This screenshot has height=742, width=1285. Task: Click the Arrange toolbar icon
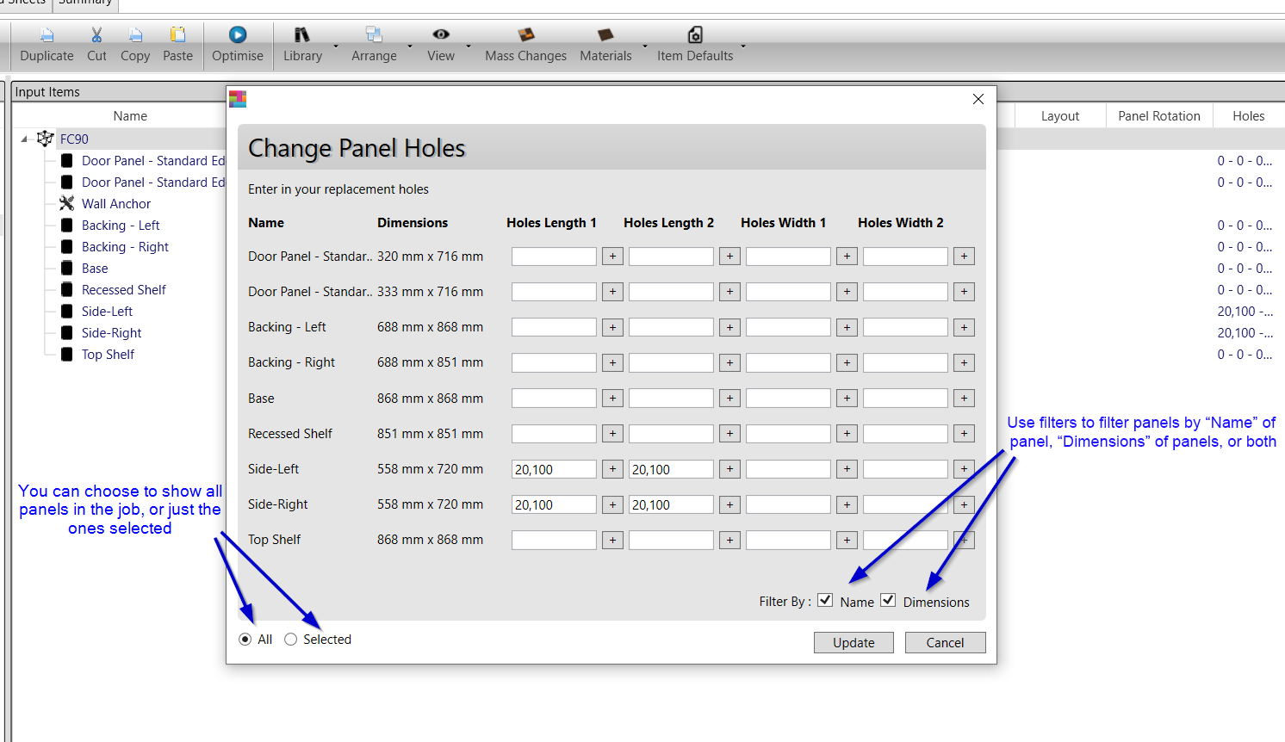coord(374,35)
